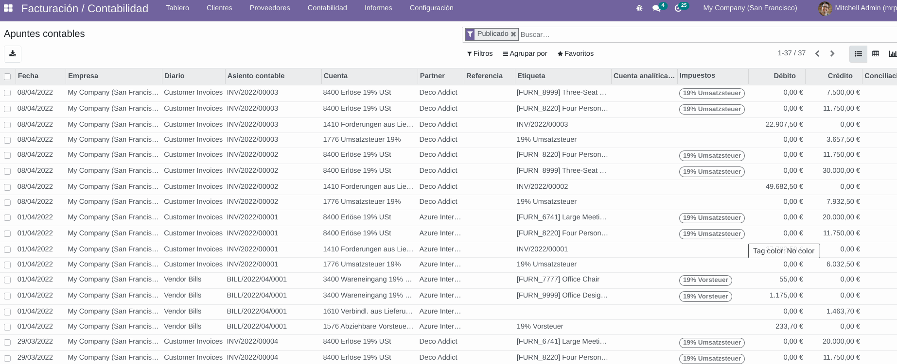Click Mitchell Admin avatar picture
Screen dimensions: 897x364
tap(825, 8)
